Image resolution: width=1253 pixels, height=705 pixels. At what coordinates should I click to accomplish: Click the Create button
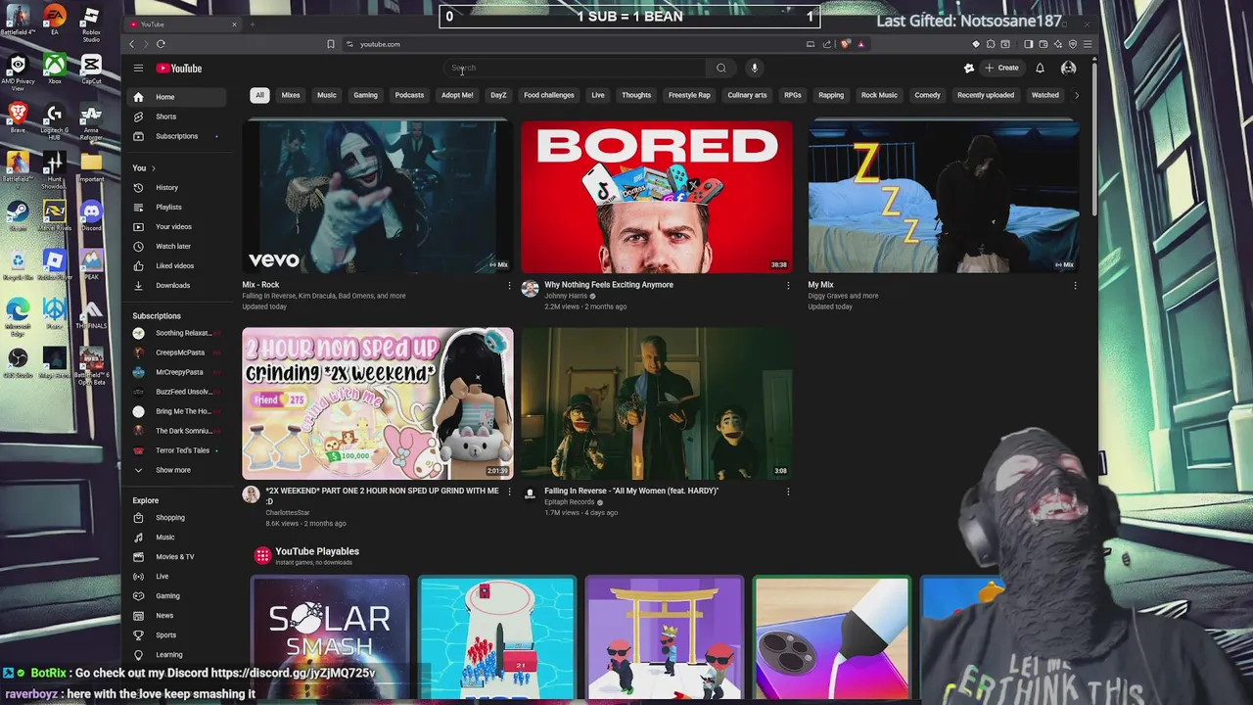coord(1002,69)
